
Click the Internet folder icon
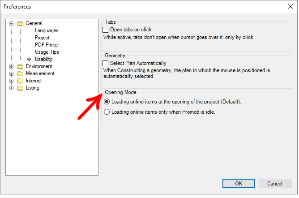click(20, 81)
